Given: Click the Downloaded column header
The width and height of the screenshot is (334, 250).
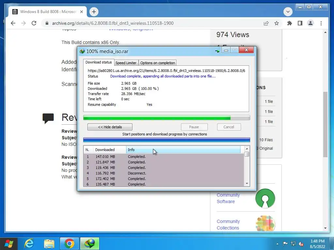Looking at the screenshot, I should pos(110,150).
